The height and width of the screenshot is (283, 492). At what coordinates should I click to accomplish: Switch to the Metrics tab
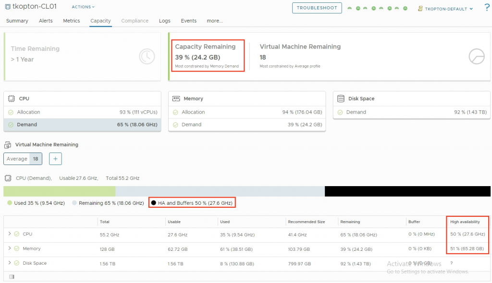pos(71,21)
